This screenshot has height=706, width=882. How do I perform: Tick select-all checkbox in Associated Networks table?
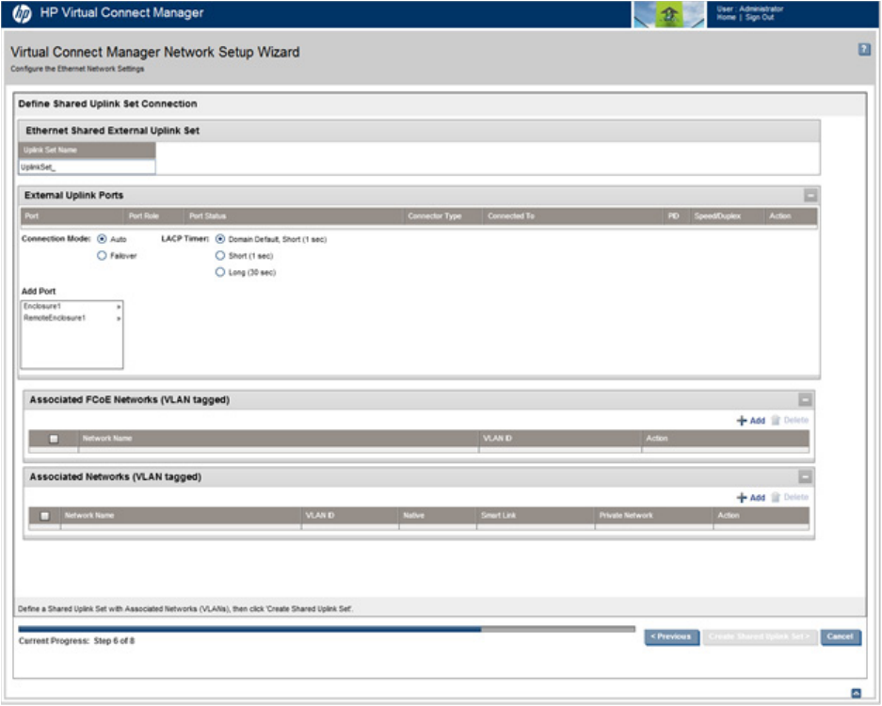tap(45, 516)
